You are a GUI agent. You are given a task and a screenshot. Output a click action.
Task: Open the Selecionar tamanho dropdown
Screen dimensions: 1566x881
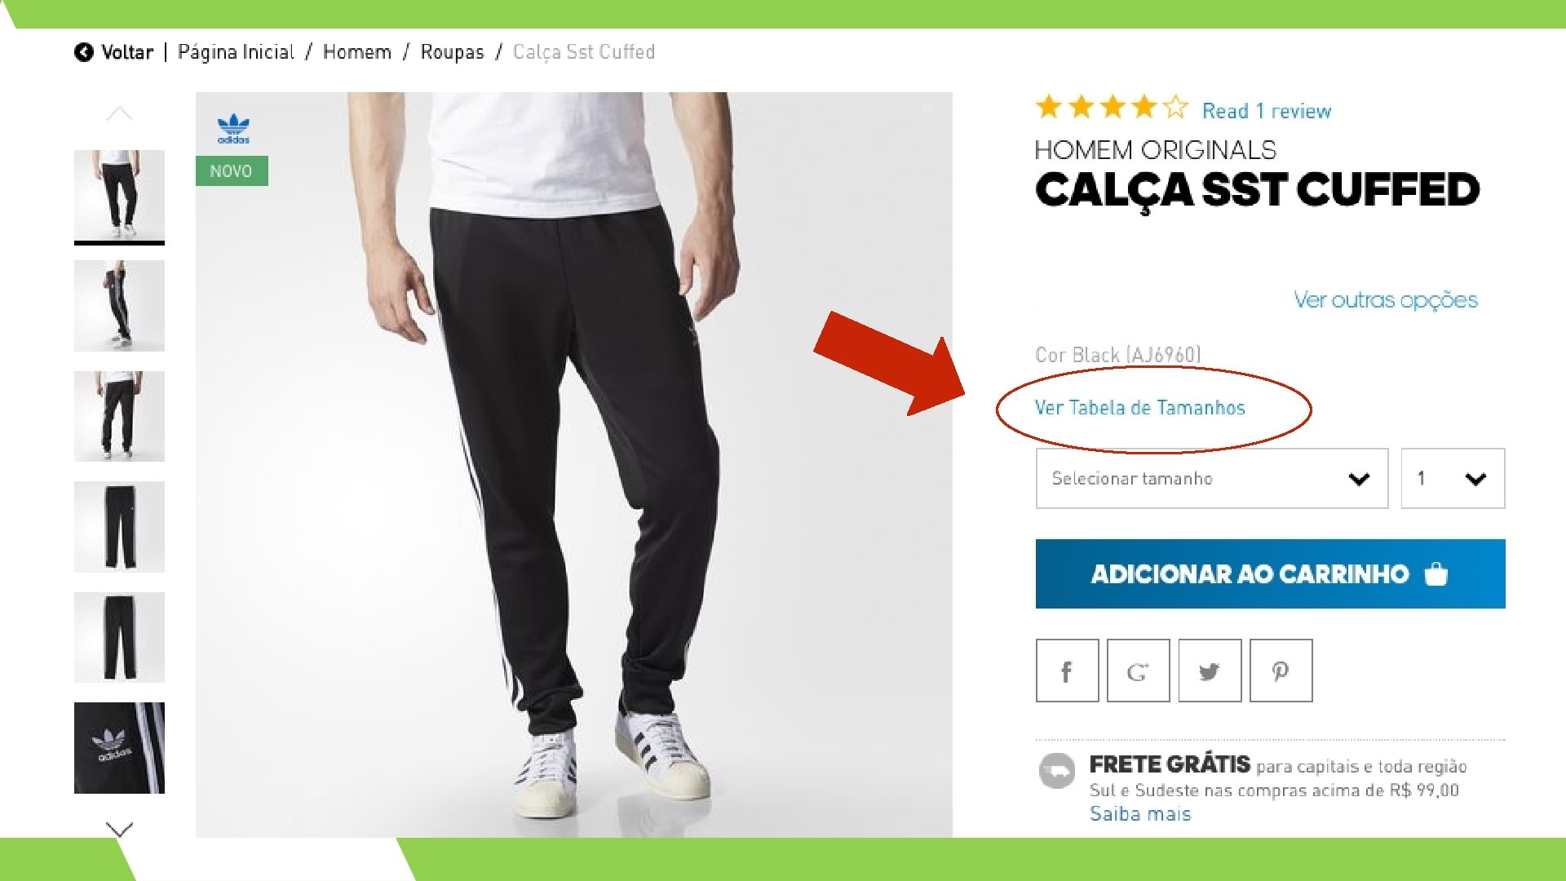tap(1211, 478)
